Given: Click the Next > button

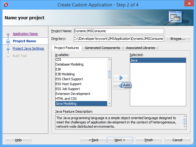Looking at the screenshot, I should 120,140.
